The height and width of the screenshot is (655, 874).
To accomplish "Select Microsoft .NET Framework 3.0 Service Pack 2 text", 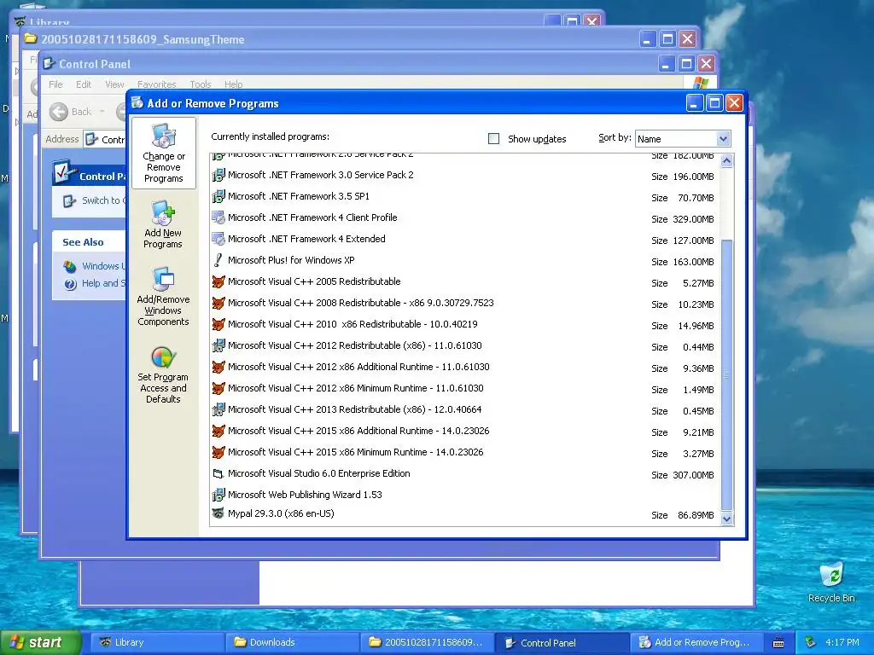I will [x=321, y=175].
